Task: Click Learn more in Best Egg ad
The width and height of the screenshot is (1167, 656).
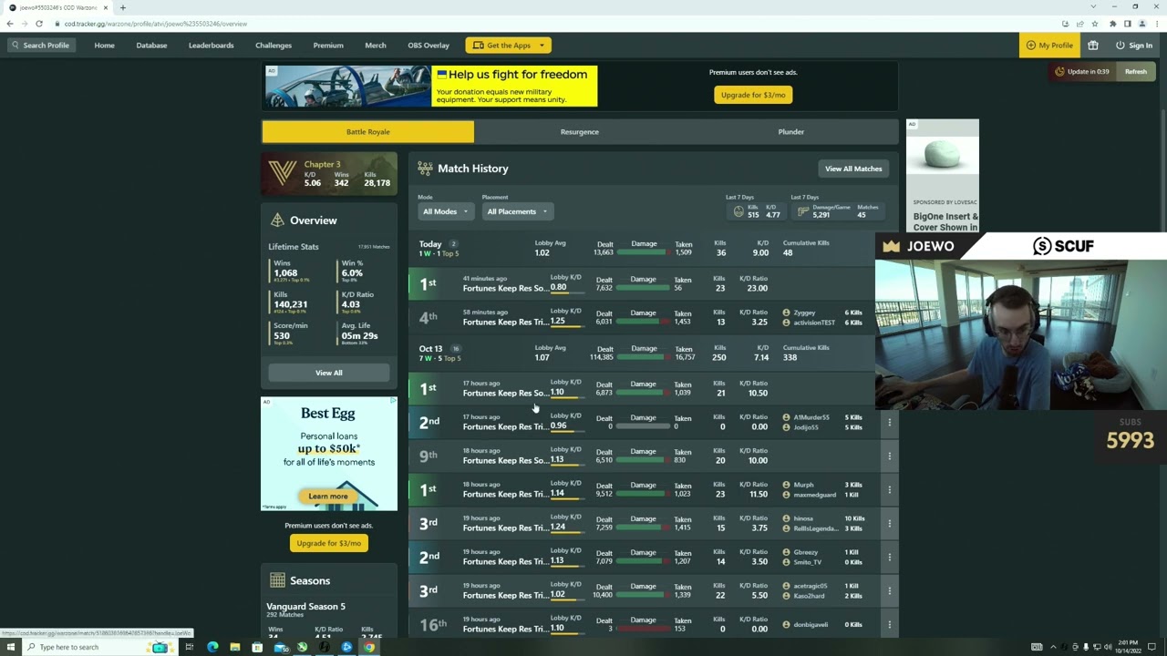Action: click(x=328, y=497)
